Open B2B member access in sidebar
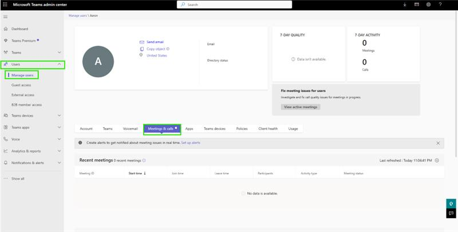Viewport: 458px width, 232px height. click(x=26, y=105)
